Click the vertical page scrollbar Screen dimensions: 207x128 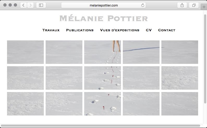pyautogui.click(x=205, y=59)
